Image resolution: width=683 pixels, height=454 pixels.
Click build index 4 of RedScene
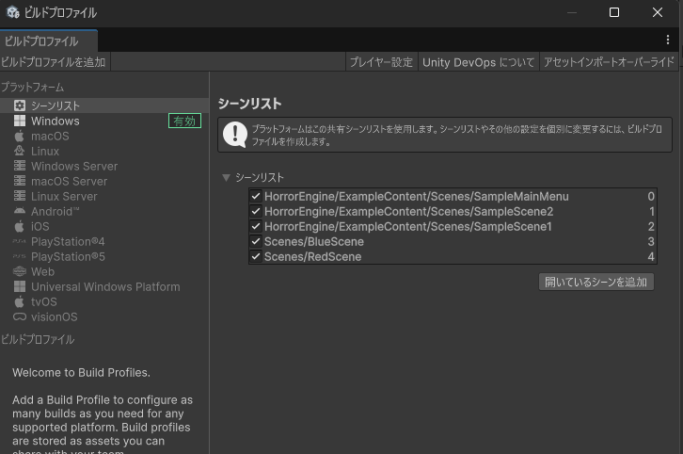tap(651, 256)
